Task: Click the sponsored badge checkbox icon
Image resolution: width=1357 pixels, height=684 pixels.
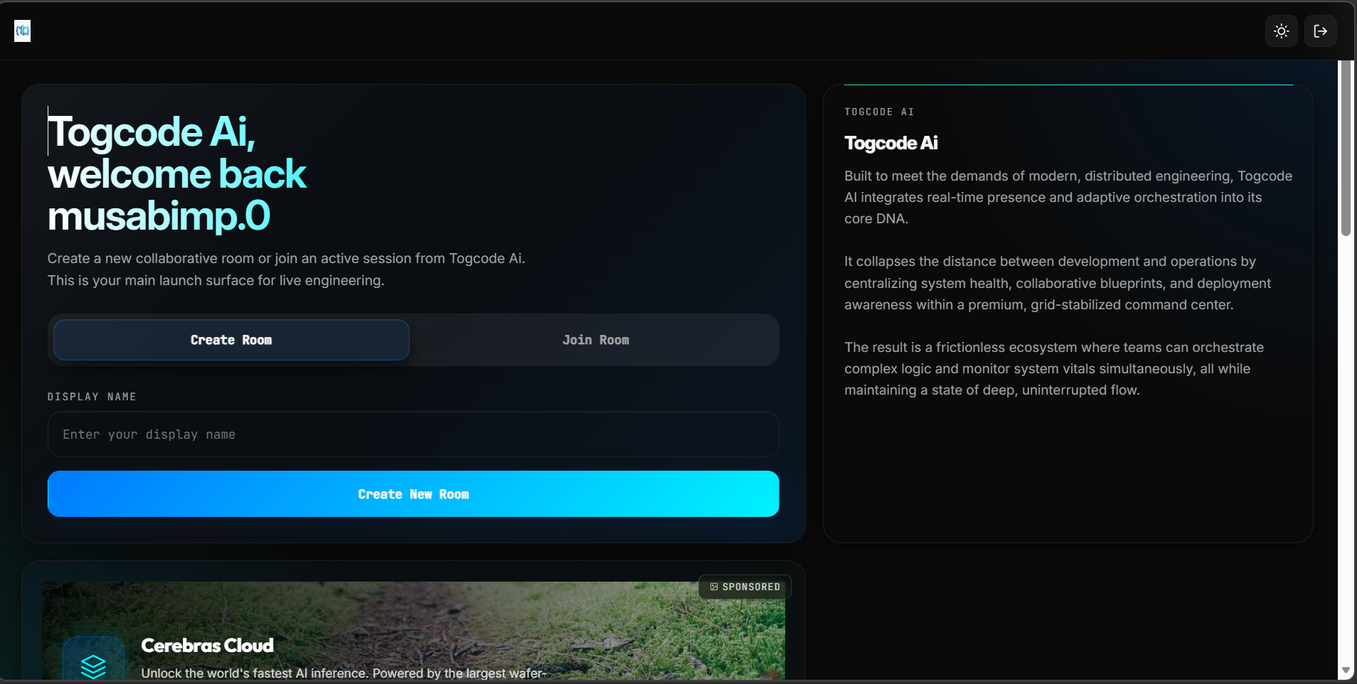Action: click(714, 587)
